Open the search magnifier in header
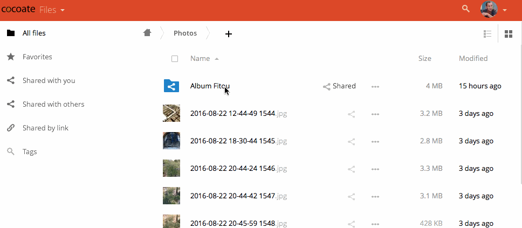The image size is (522, 228). point(466,9)
